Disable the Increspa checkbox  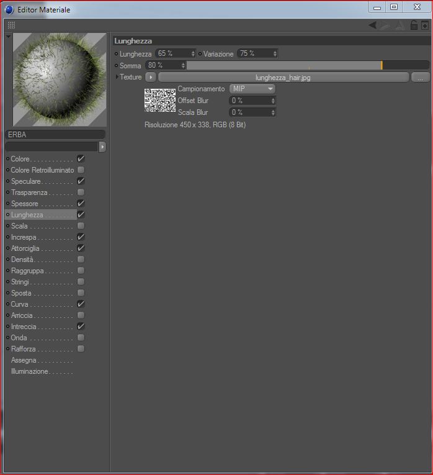[81, 237]
